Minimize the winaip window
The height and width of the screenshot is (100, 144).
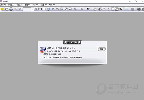[130, 1]
